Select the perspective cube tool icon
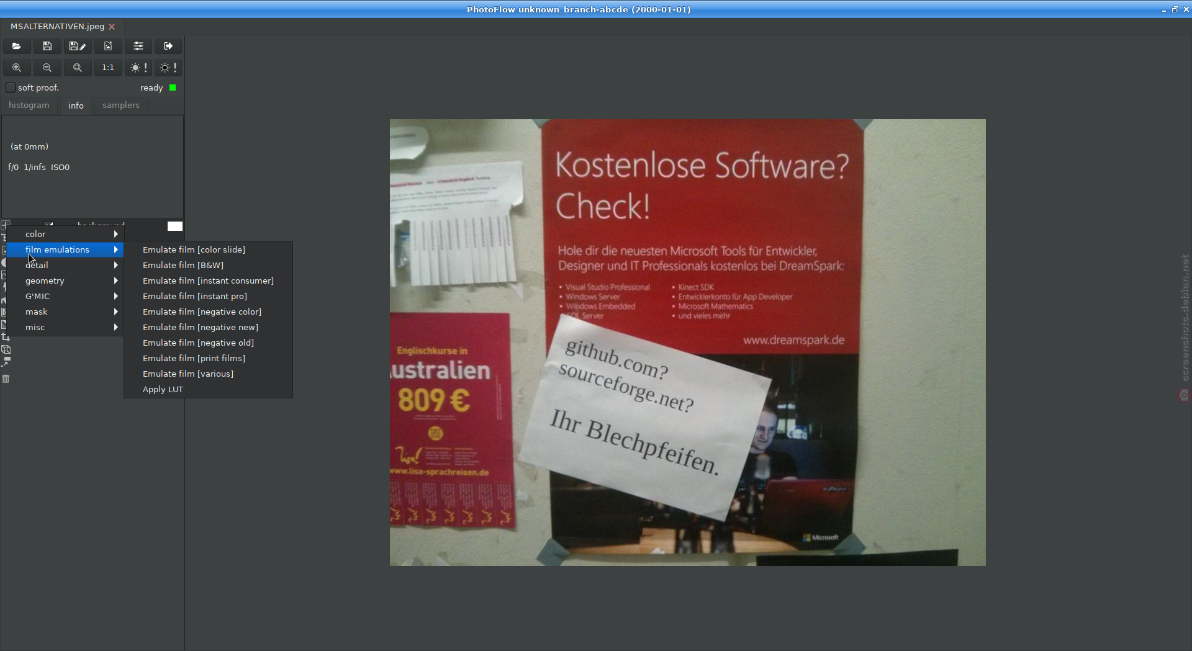This screenshot has width=1192, height=651. 6,349
